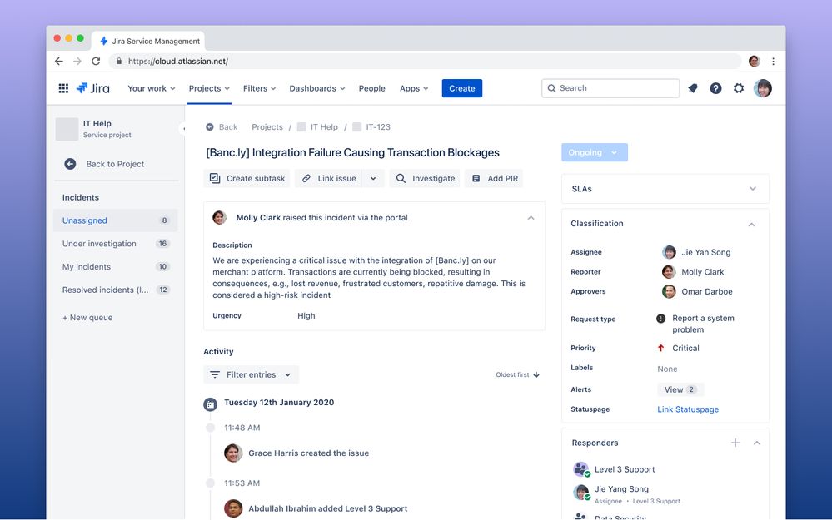Click the browser address bar
Image resolution: width=832 pixels, height=520 pixels.
click(425, 62)
